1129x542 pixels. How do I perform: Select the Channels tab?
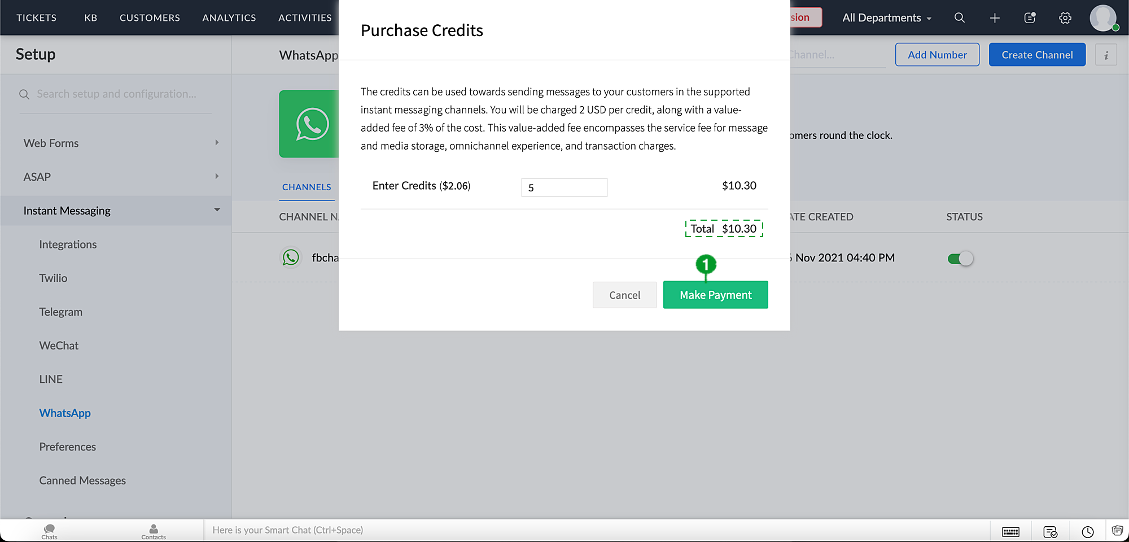click(x=307, y=187)
